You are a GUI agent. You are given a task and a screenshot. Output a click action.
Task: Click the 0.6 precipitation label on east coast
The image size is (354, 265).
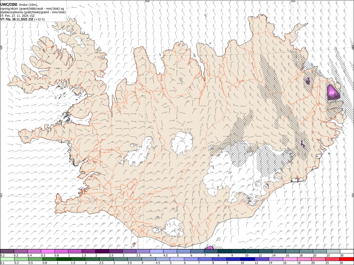pos(332,92)
